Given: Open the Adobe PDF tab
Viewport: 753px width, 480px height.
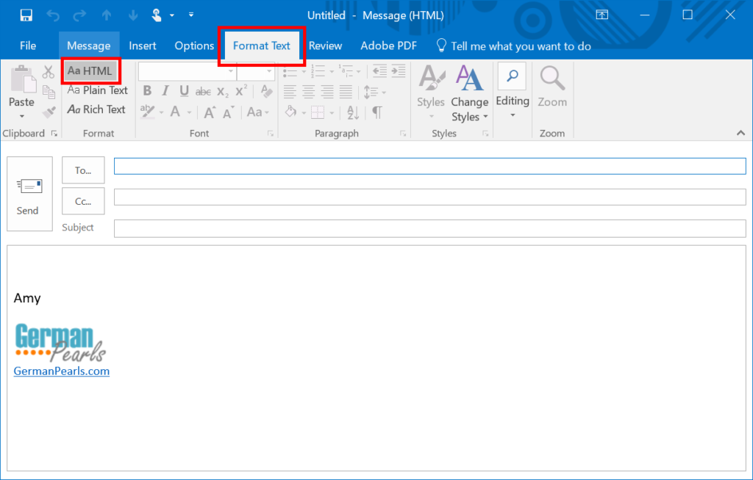Looking at the screenshot, I should pos(388,46).
